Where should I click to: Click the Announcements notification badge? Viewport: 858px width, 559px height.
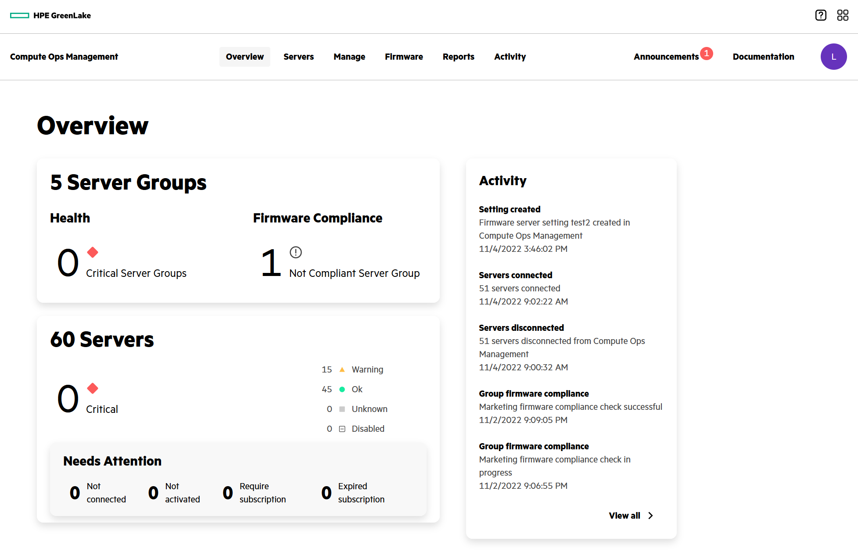pyautogui.click(x=707, y=53)
